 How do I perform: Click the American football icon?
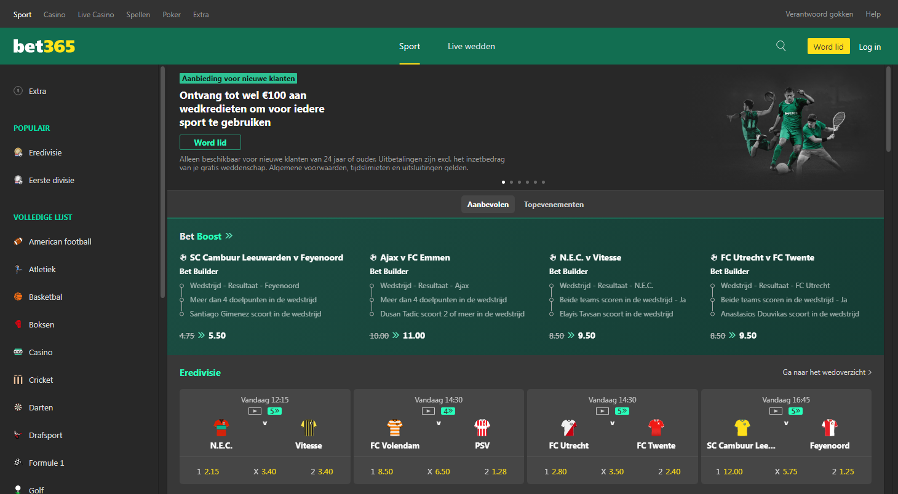tap(18, 241)
